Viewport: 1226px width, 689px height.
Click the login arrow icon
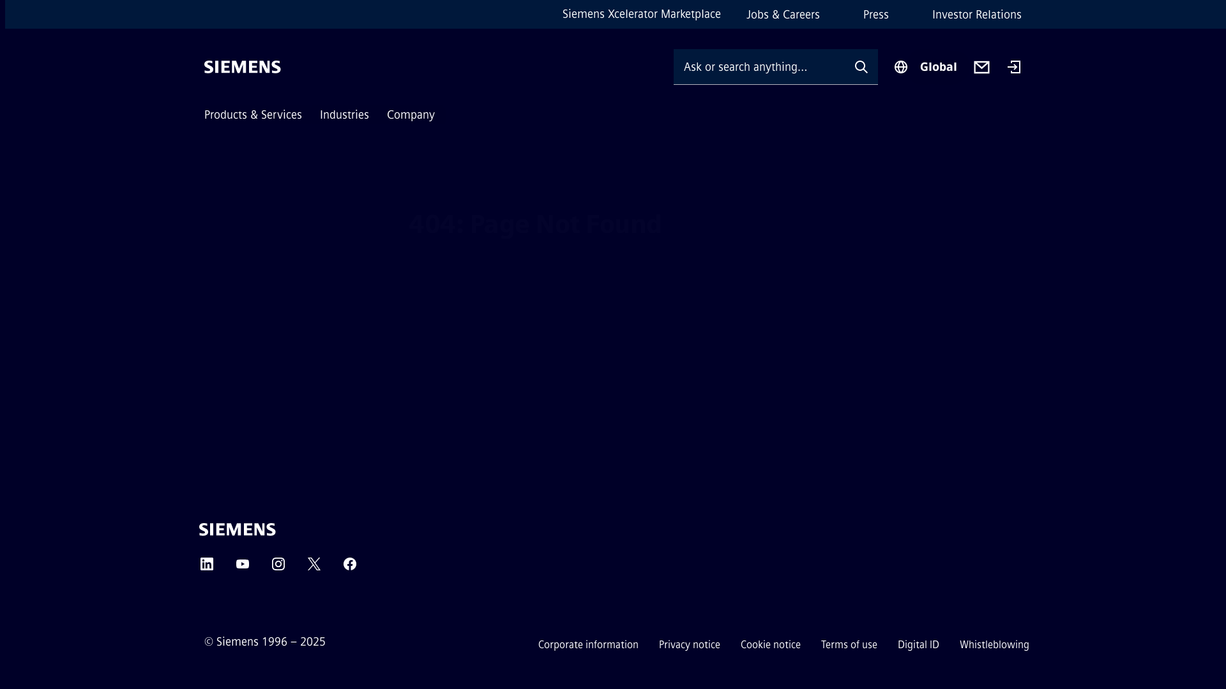(1014, 67)
